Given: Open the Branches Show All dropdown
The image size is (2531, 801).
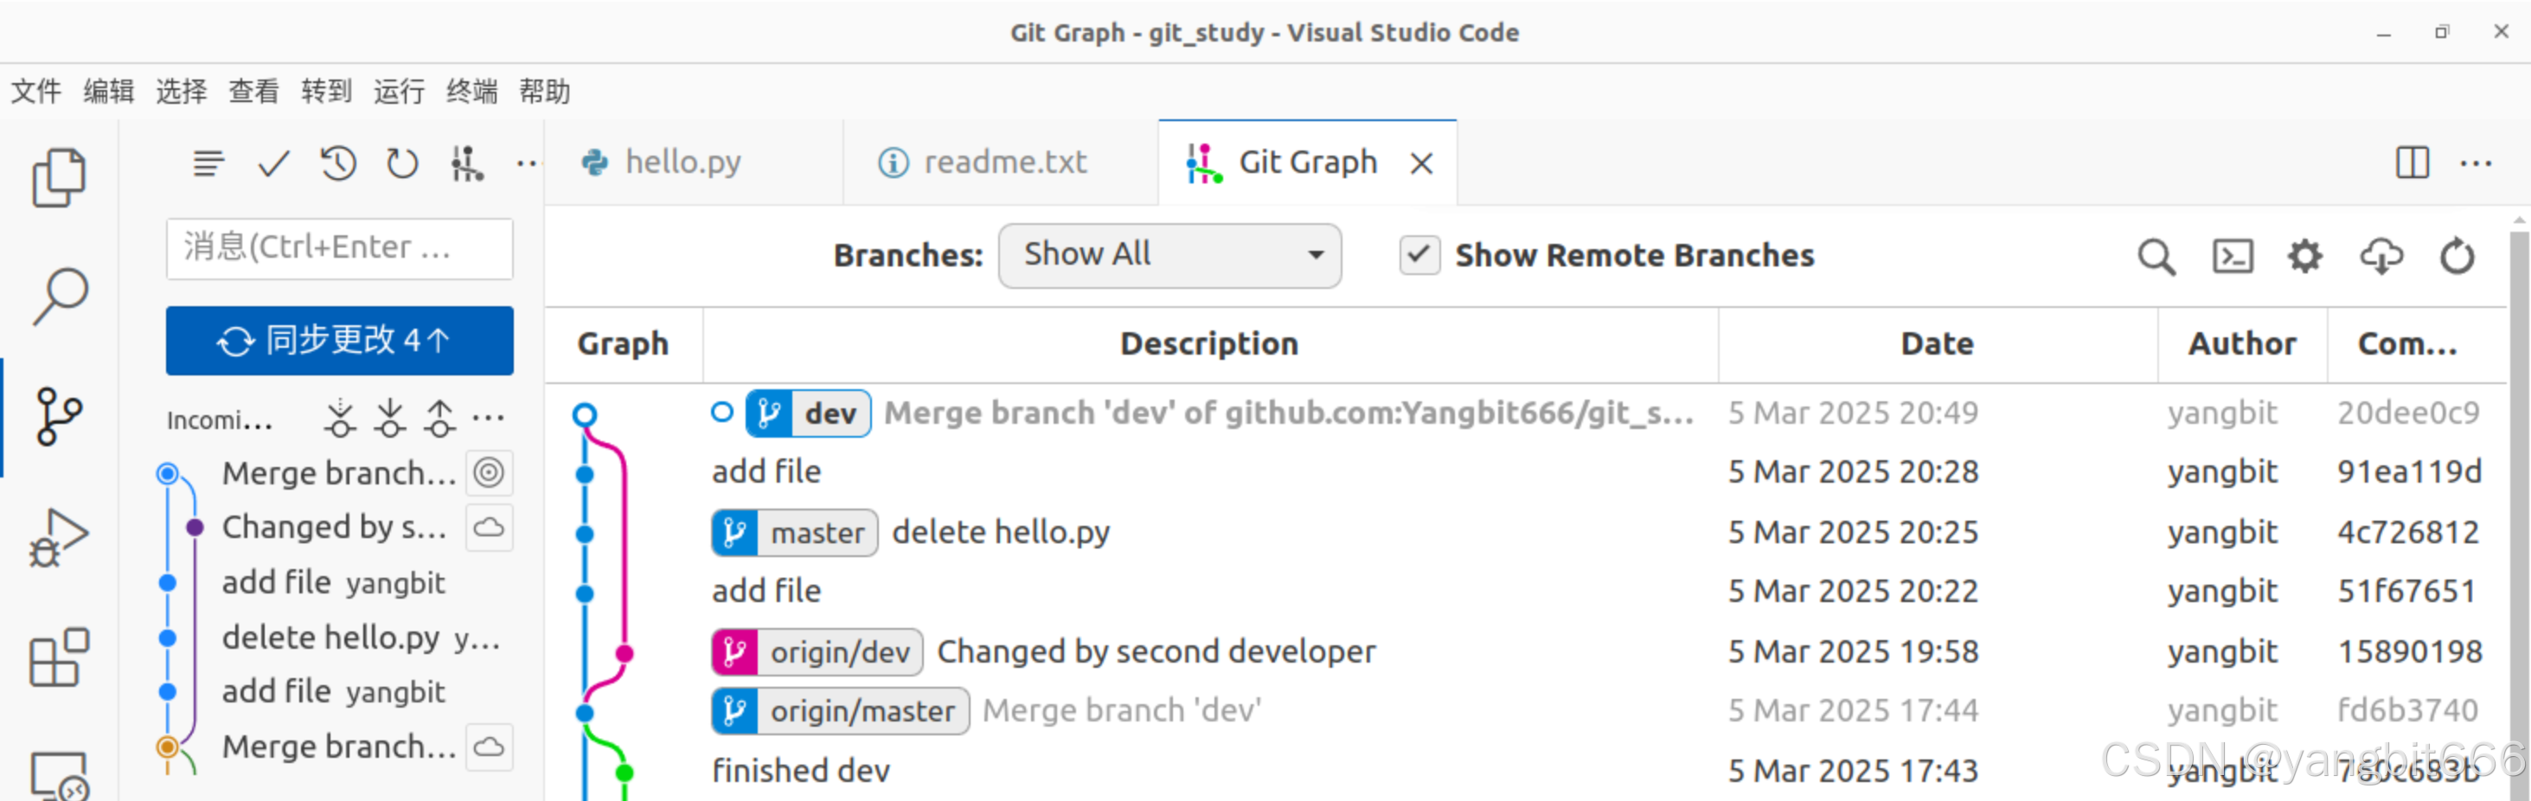Looking at the screenshot, I should [x=1169, y=255].
